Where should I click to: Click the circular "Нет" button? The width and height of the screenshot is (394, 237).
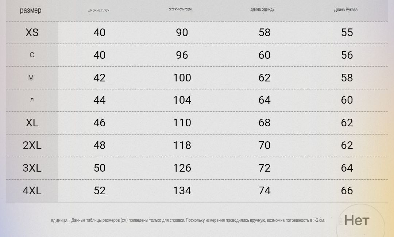point(357,220)
